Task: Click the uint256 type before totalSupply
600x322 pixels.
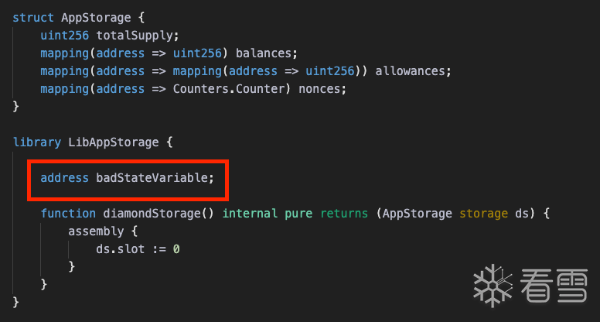Action: point(65,36)
